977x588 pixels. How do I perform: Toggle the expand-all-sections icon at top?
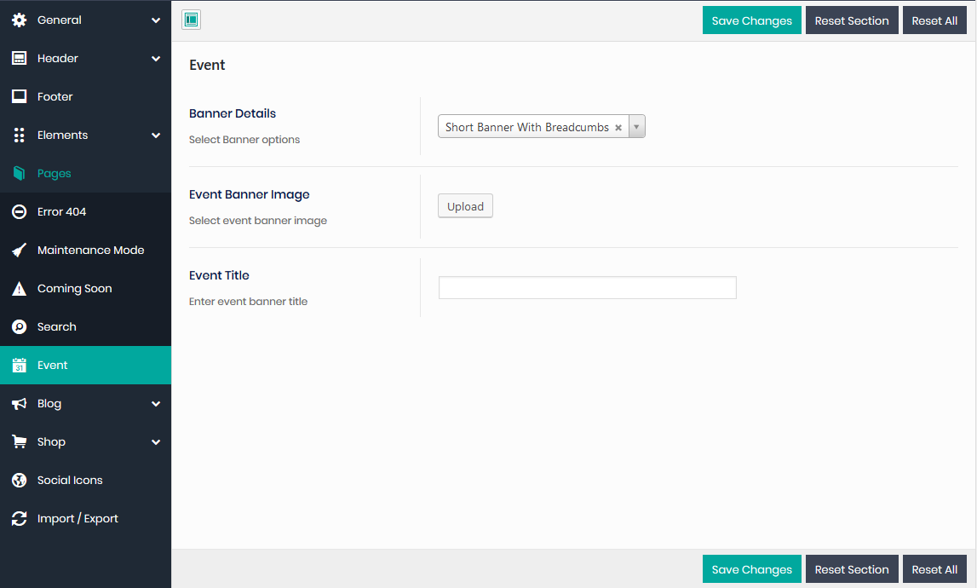(191, 20)
